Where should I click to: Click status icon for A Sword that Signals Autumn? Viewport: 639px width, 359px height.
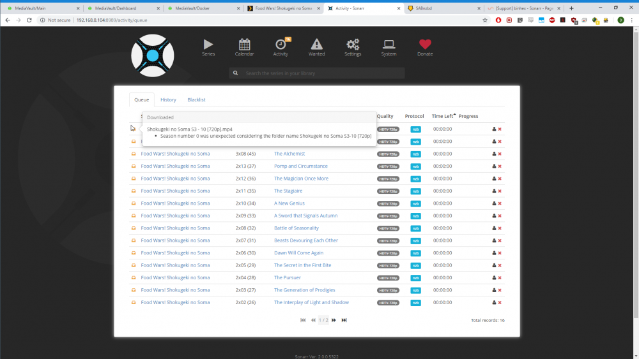click(x=134, y=216)
